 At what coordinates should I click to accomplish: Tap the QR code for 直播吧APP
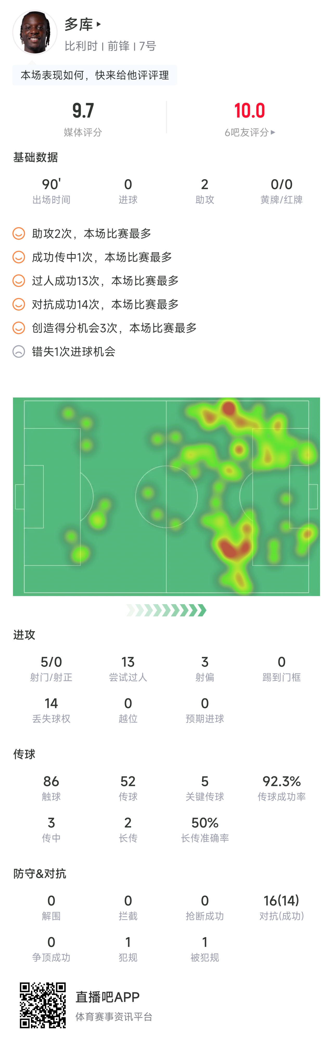point(43,1005)
